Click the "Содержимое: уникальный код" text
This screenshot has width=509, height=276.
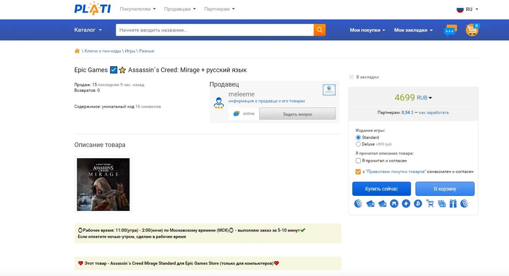coord(104,107)
